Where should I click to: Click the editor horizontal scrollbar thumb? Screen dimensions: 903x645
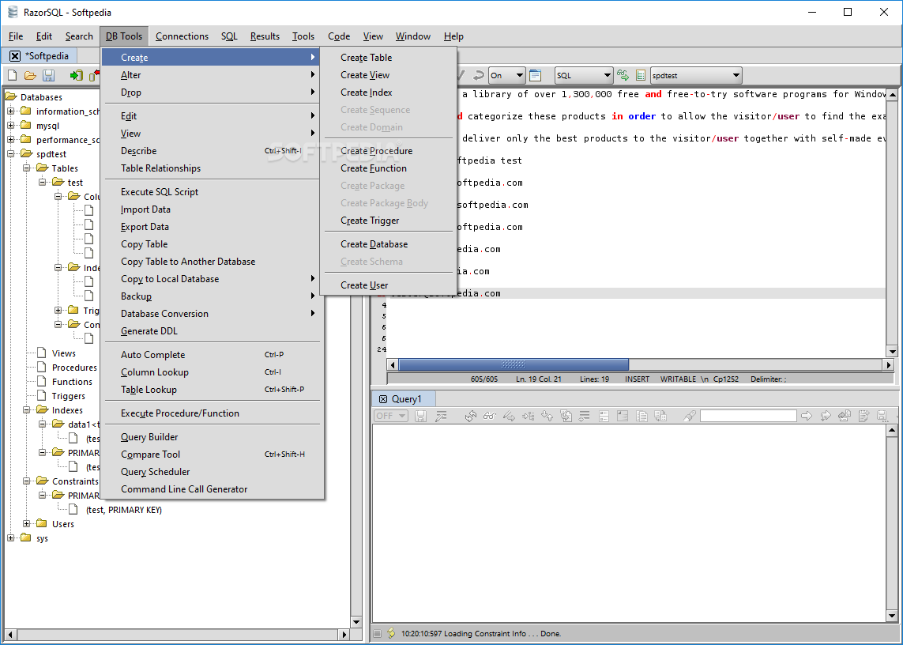(513, 364)
